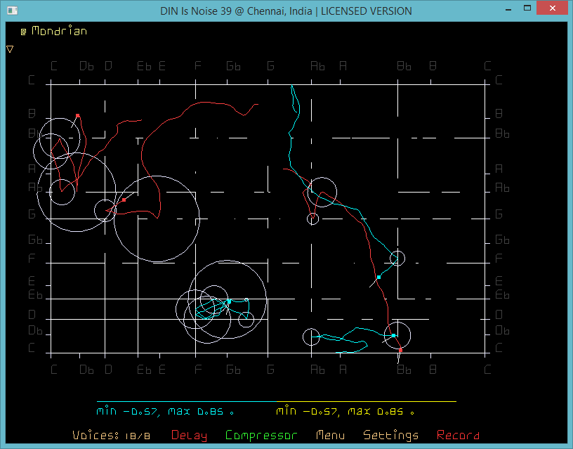Open the Menu

[330, 436]
